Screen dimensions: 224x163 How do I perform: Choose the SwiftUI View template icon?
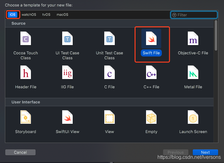click(x=67, y=117)
